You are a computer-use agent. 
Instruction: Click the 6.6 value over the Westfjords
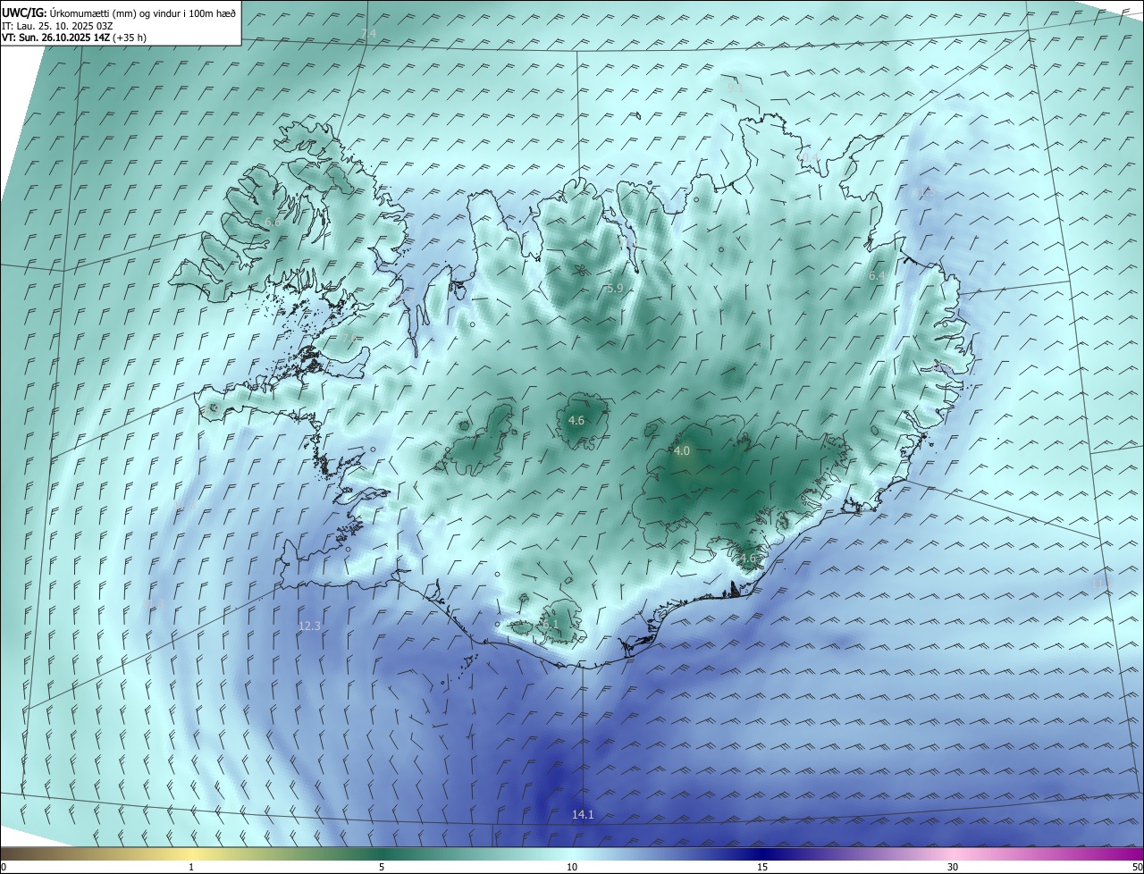[273, 222]
